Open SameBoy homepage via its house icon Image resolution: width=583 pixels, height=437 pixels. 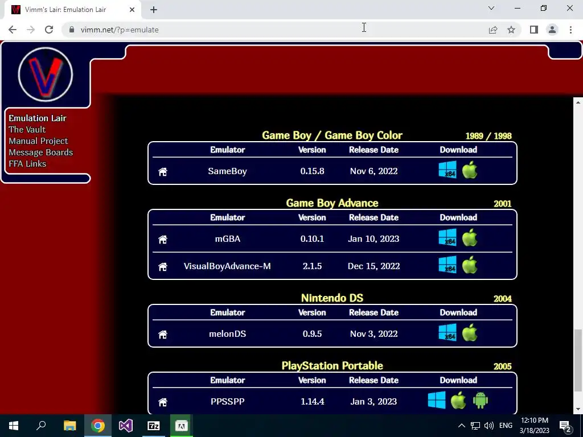click(x=163, y=172)
